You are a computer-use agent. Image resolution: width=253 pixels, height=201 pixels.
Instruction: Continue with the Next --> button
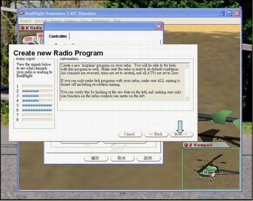click(x=181, y=134)
